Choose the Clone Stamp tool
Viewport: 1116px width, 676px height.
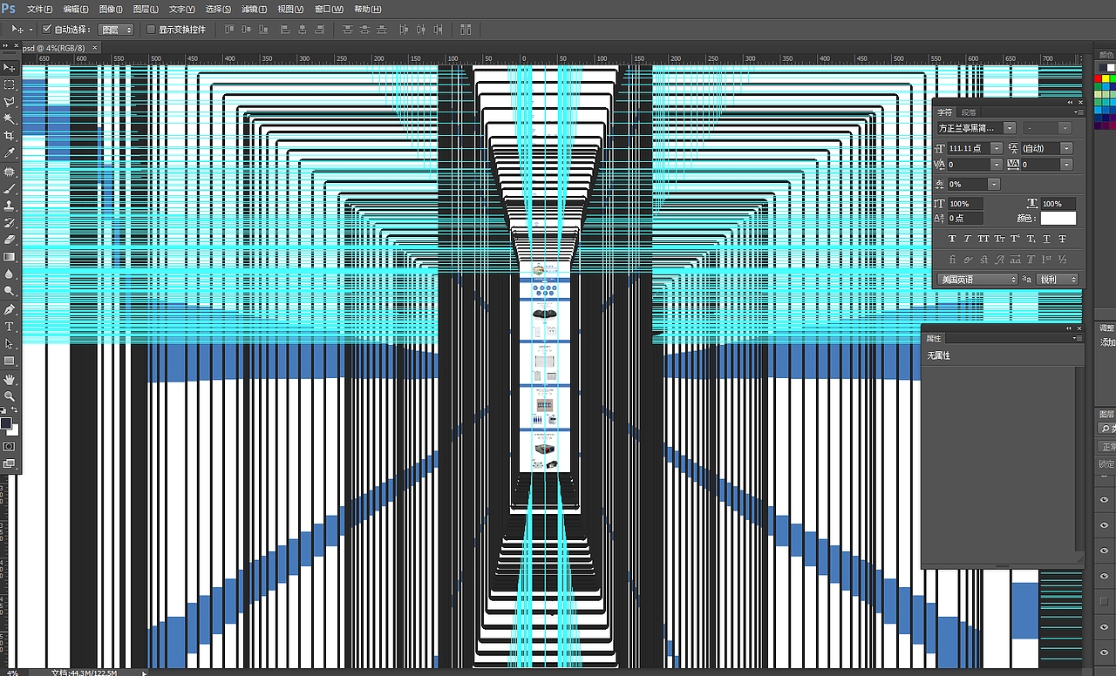click(10, 206)
